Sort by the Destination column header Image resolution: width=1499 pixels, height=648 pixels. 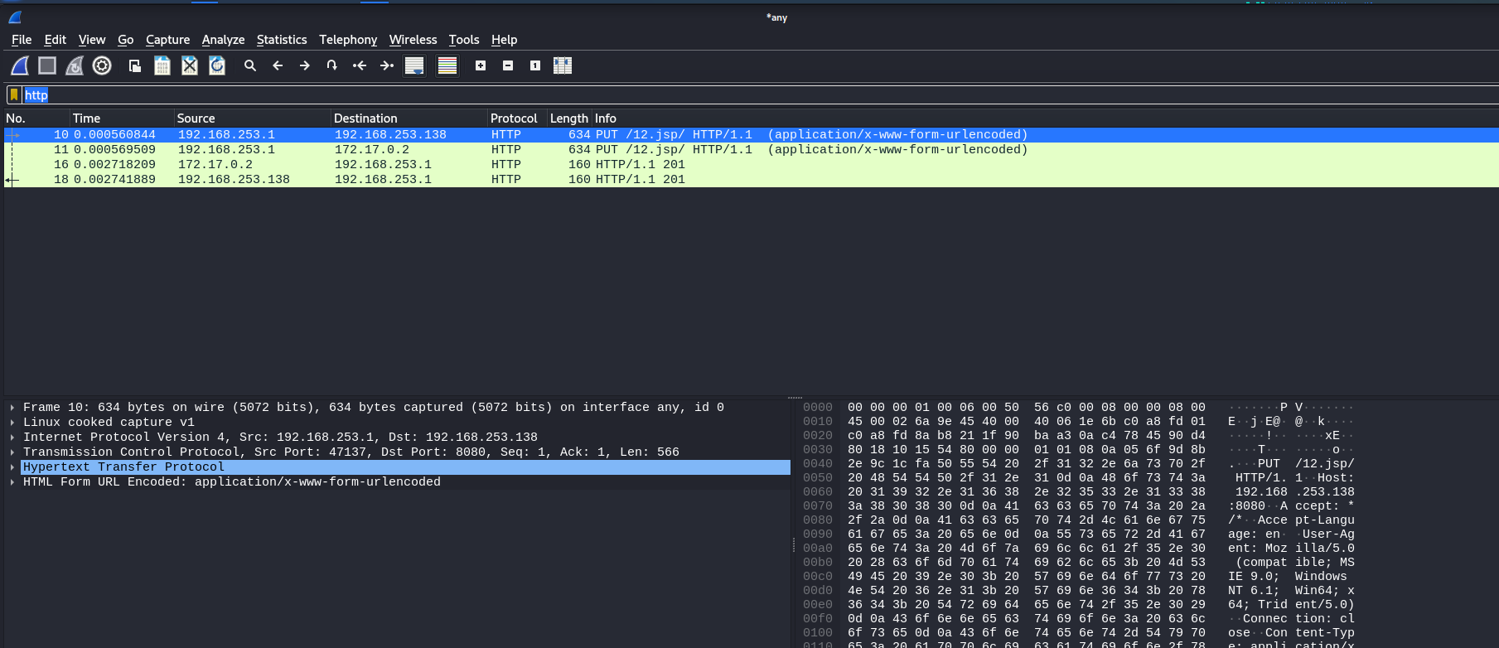[x=409, y=118]
